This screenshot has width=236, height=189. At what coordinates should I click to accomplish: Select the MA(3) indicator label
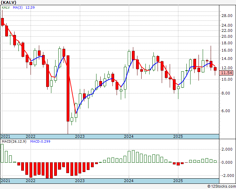18,8
